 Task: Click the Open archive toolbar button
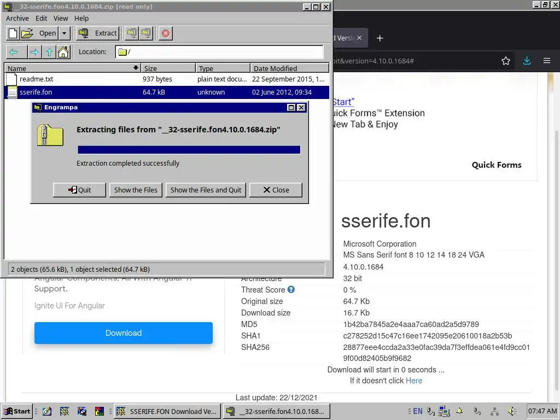39,33
